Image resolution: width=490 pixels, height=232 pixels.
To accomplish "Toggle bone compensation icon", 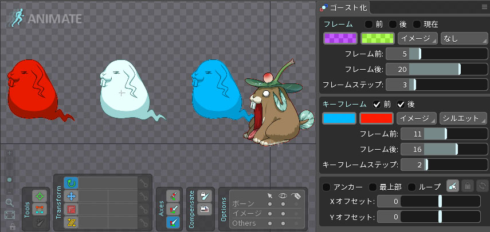I will [x=205, y=196].
